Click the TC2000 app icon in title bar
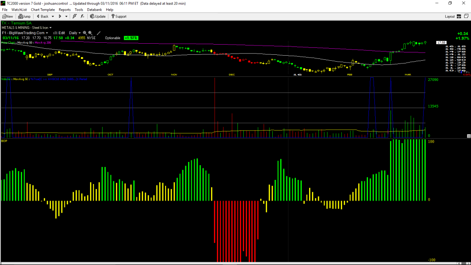471x265 pixels. coord(3,3)
